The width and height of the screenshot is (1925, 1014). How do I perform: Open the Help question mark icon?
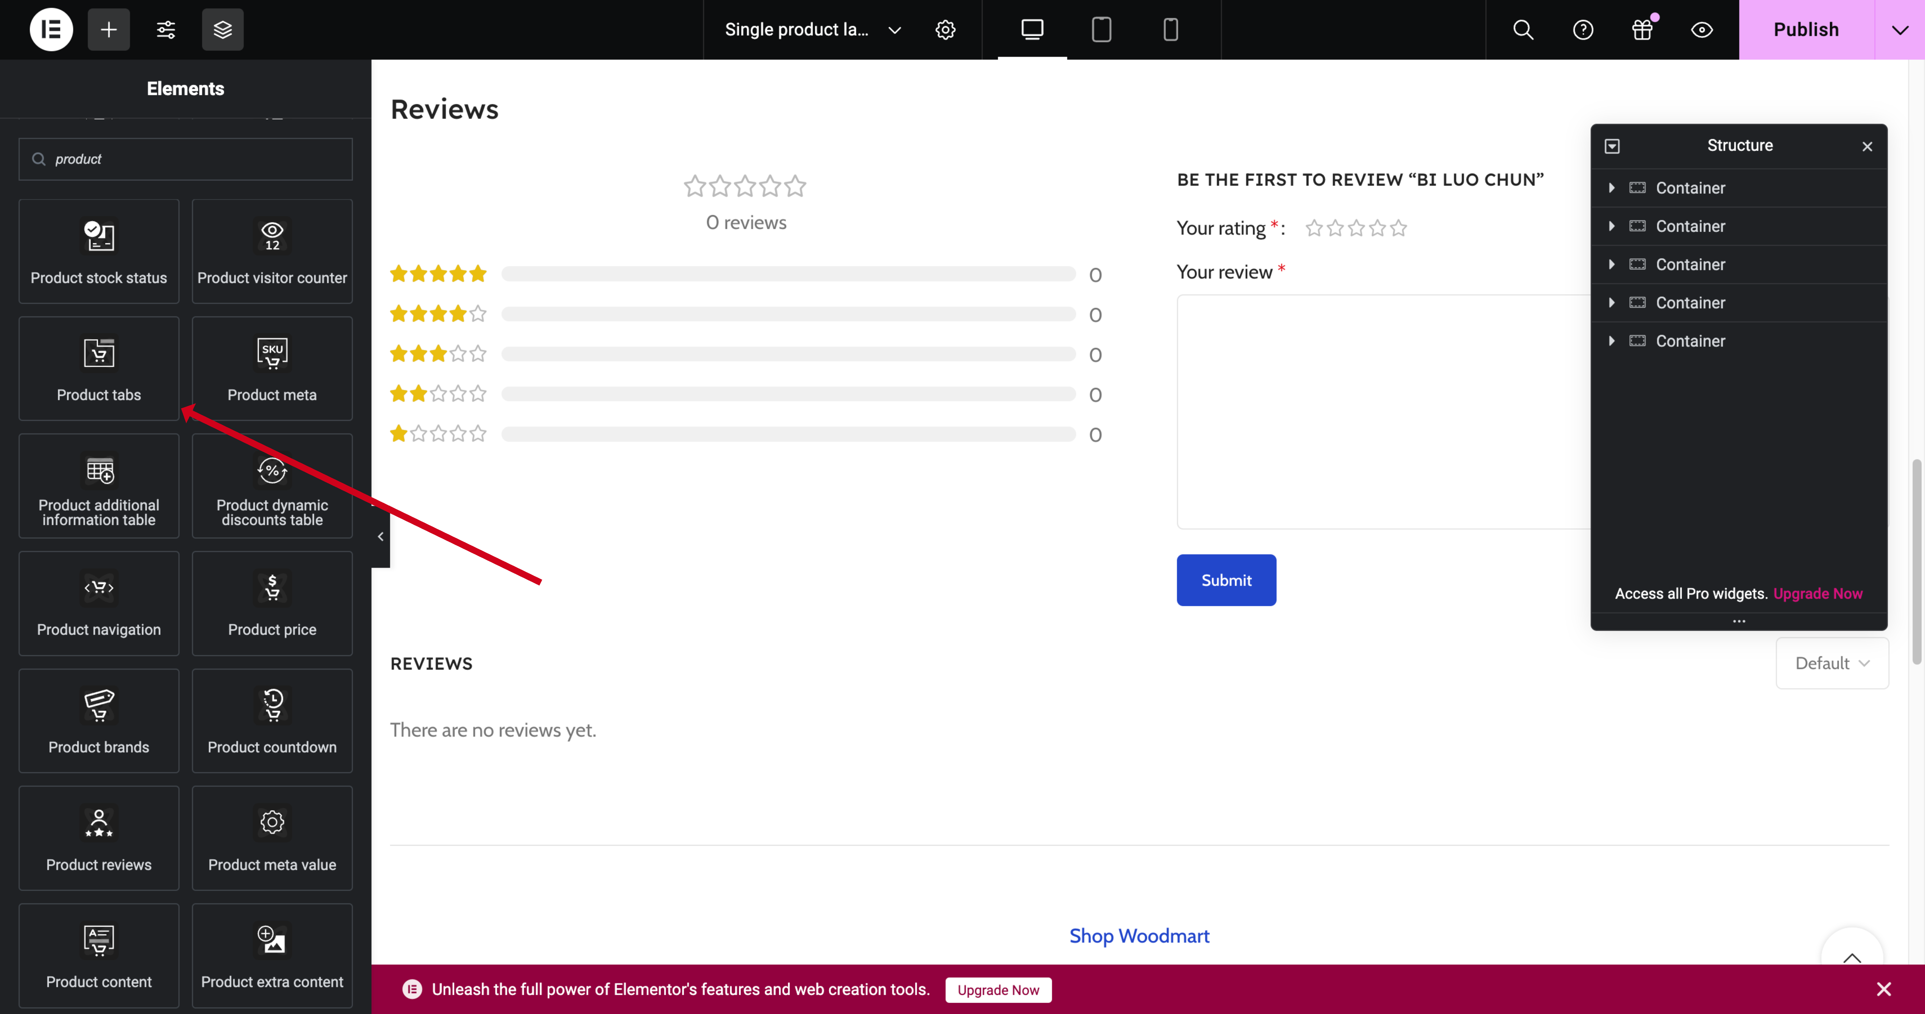[x=1583, y=30]
